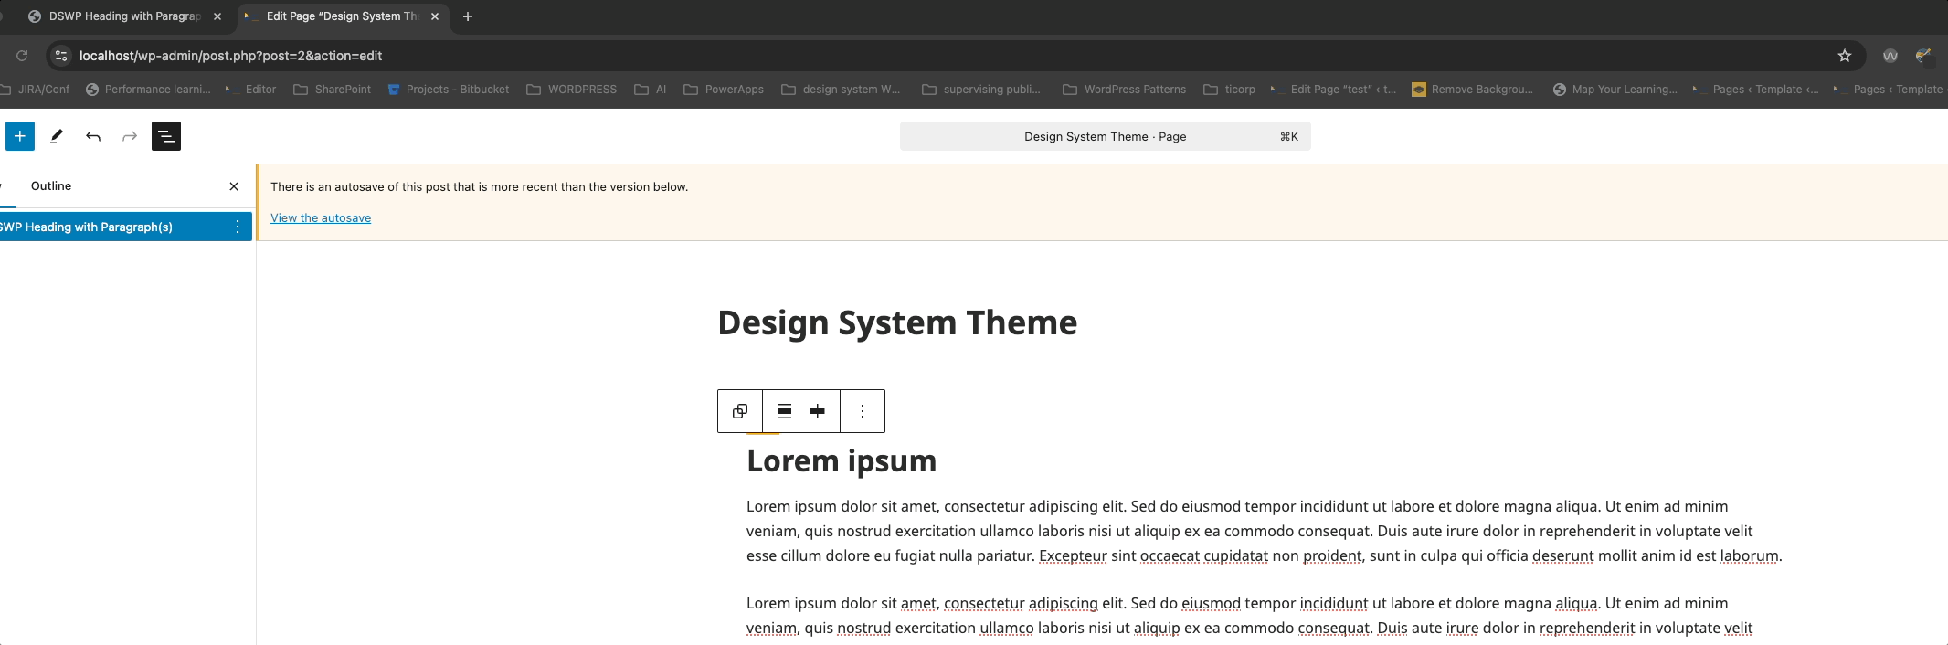The width and height of the screenshot is (1948, 645).
Task: Switch to the Outline tab
Action: click(51, 185)
